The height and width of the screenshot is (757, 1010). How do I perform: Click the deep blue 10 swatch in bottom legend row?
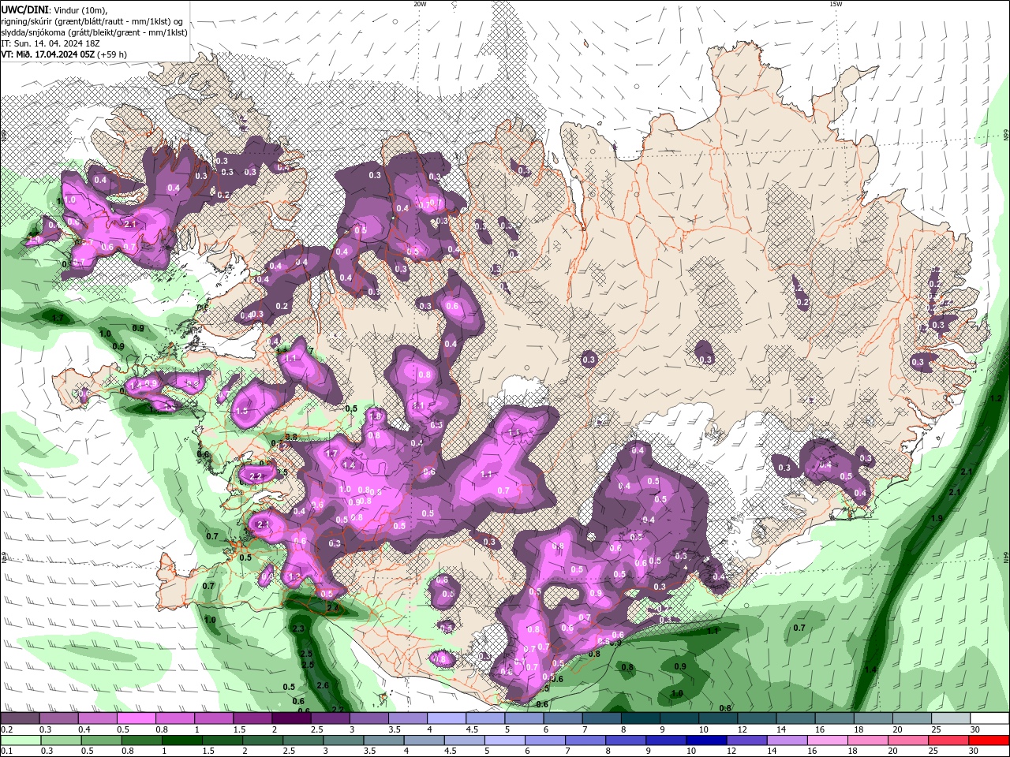pyautogui.click(x=705, y=740)
